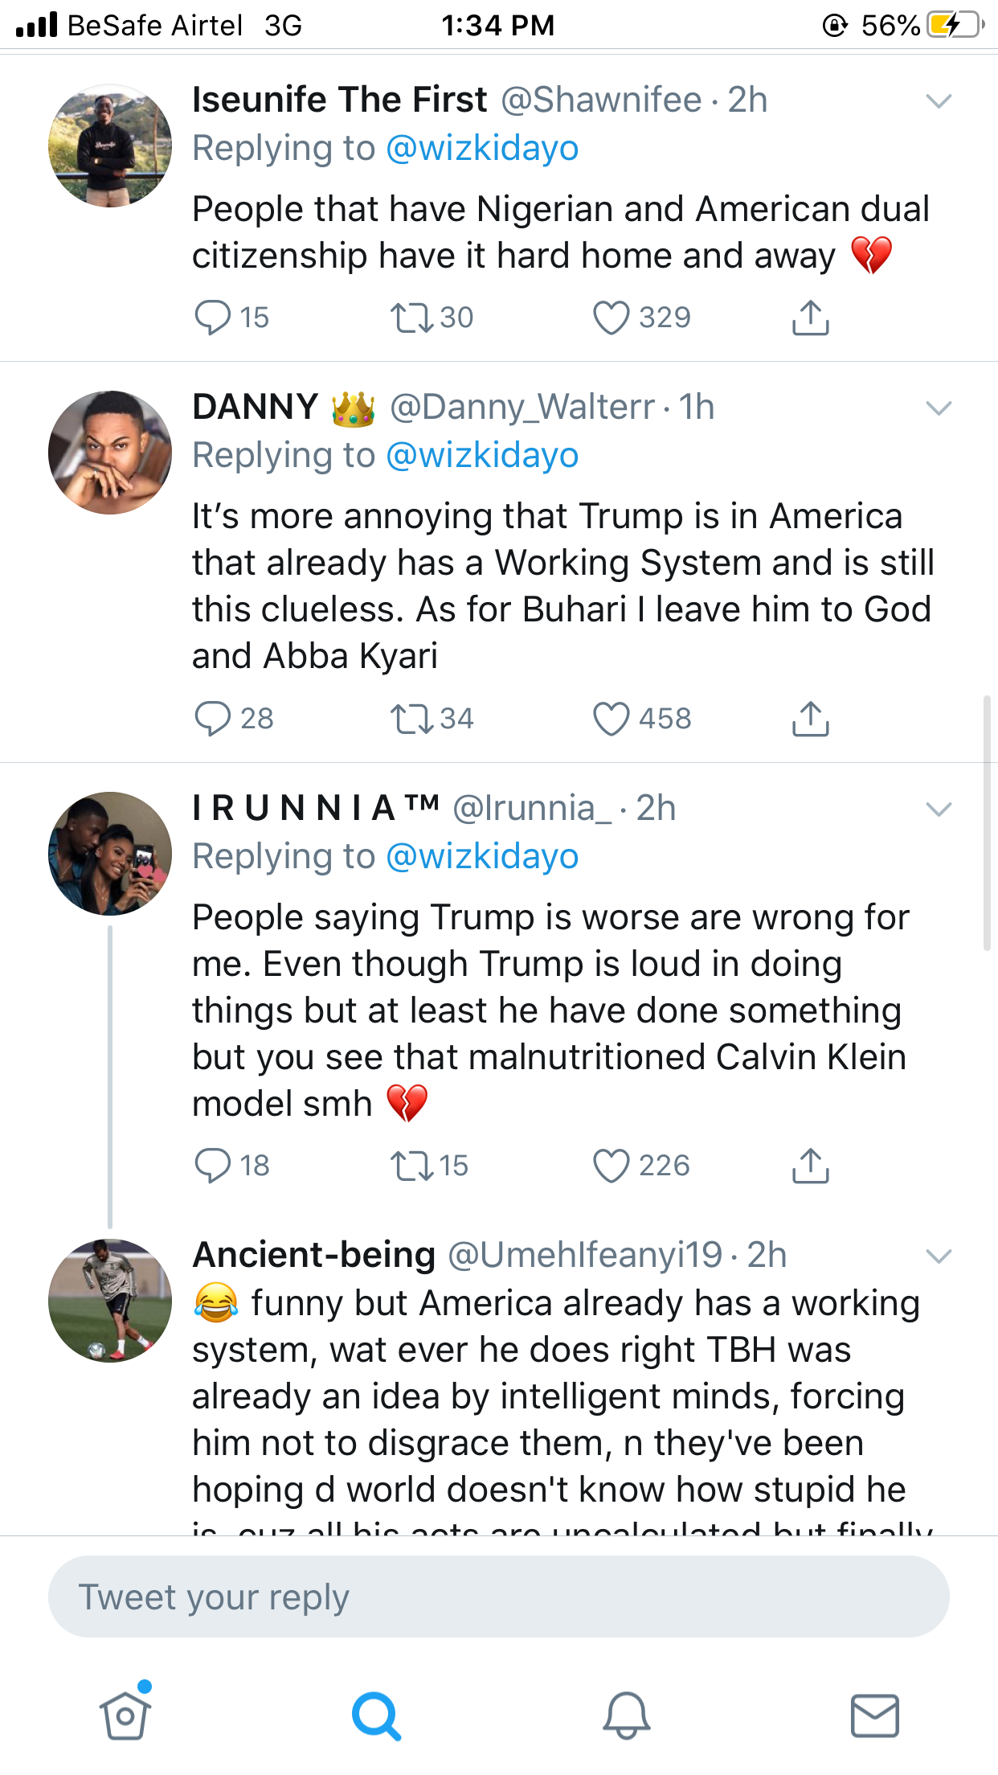The height and width of the screenshot is (1775, 998).
Task: Tap the @wizkidayo mention under IRUNNIA
Action: point(482,856)
